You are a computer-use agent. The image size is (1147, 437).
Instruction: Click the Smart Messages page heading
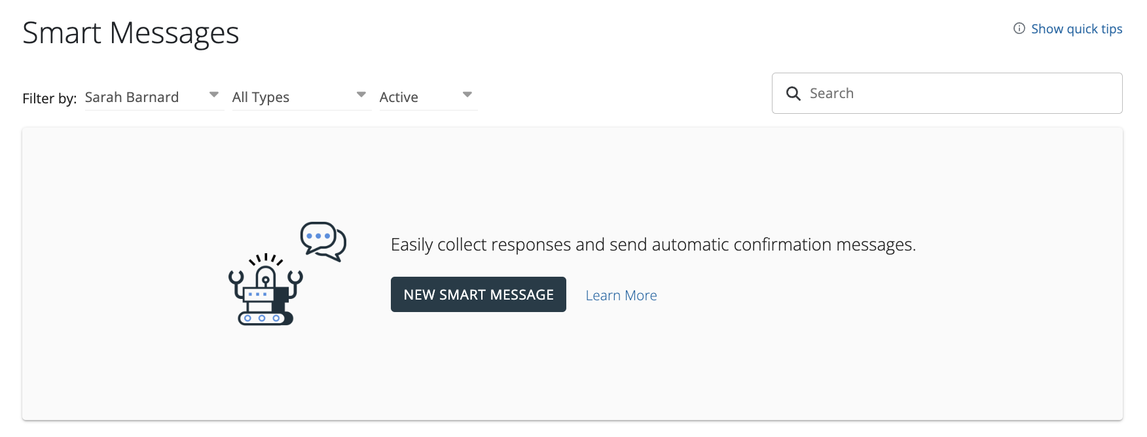(131, 33)
